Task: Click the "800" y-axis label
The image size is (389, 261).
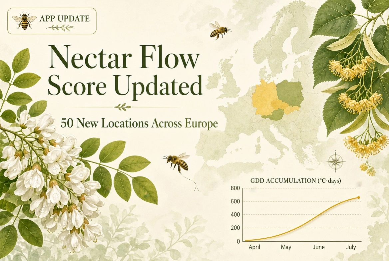Action: pos(235,188)
